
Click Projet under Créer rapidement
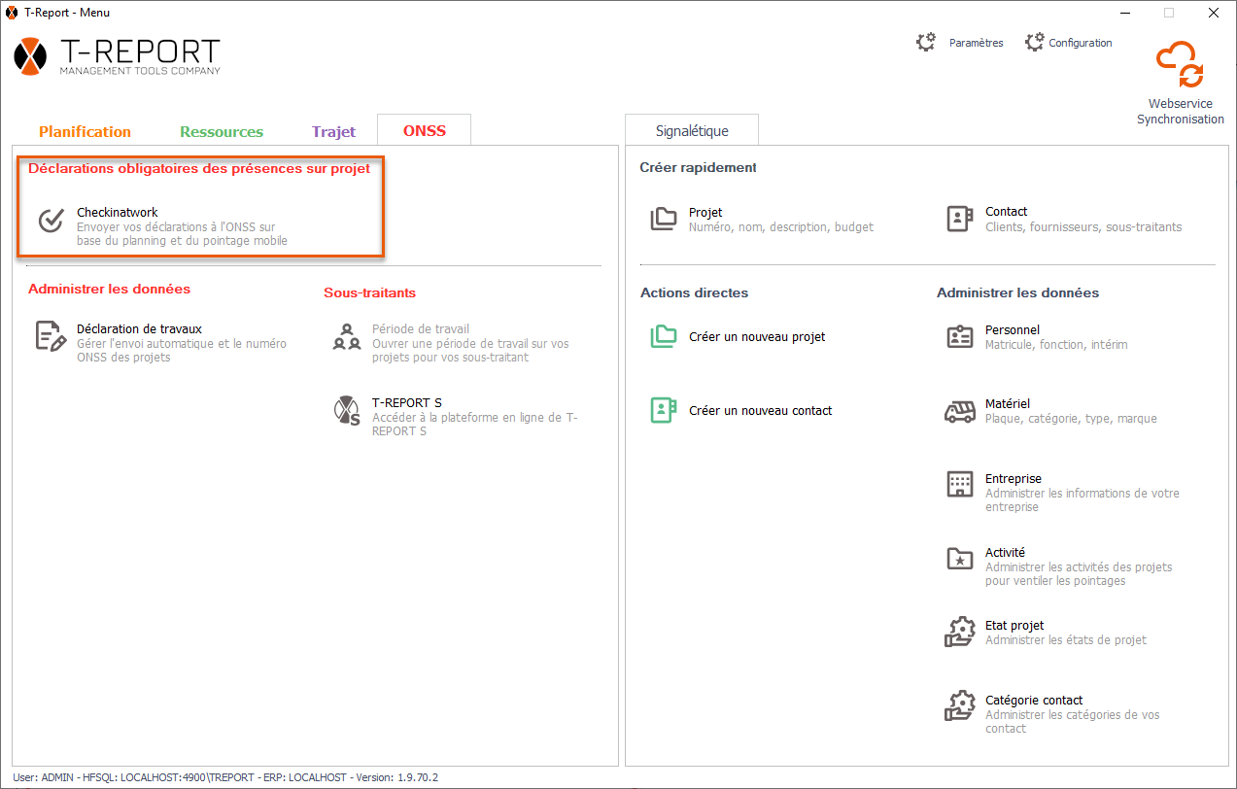tap(705, 213)
